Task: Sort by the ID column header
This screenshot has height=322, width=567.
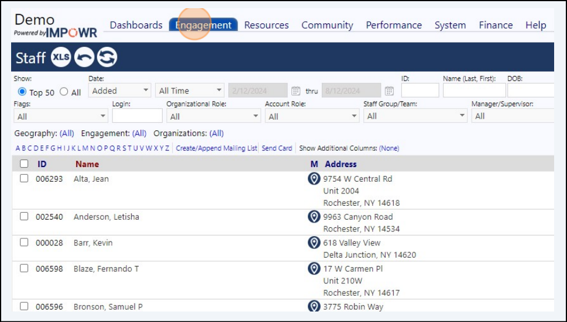Action: point(42,164)
